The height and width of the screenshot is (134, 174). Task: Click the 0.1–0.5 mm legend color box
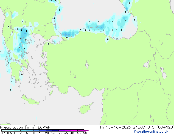pos(5,130)
